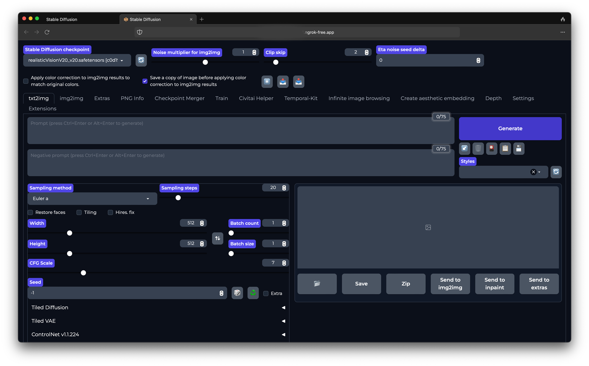Open the Stable Diffusion checkpoint dropdown
The height and width of the screenshot is (366, 589).
point(77,60)
